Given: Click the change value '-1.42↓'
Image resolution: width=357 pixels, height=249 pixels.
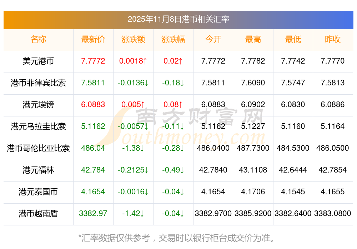Looking at the screenshot, I should pyautogui.click(x=133, y=214).
